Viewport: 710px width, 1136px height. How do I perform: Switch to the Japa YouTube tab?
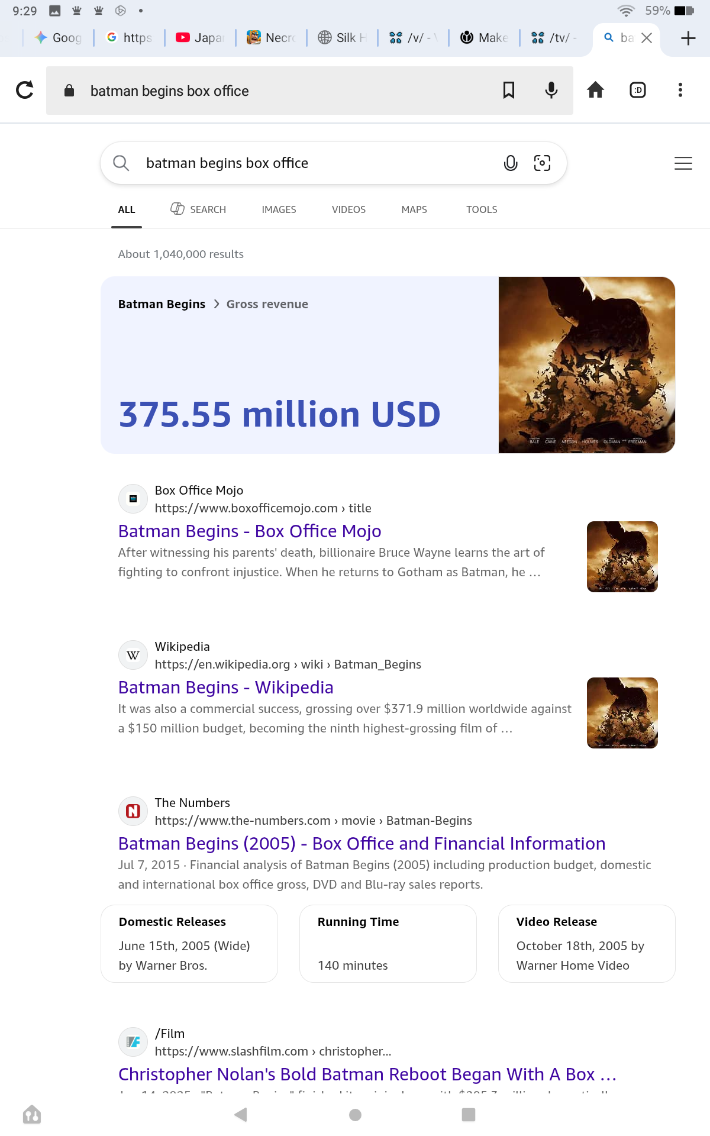pos(200,38)
